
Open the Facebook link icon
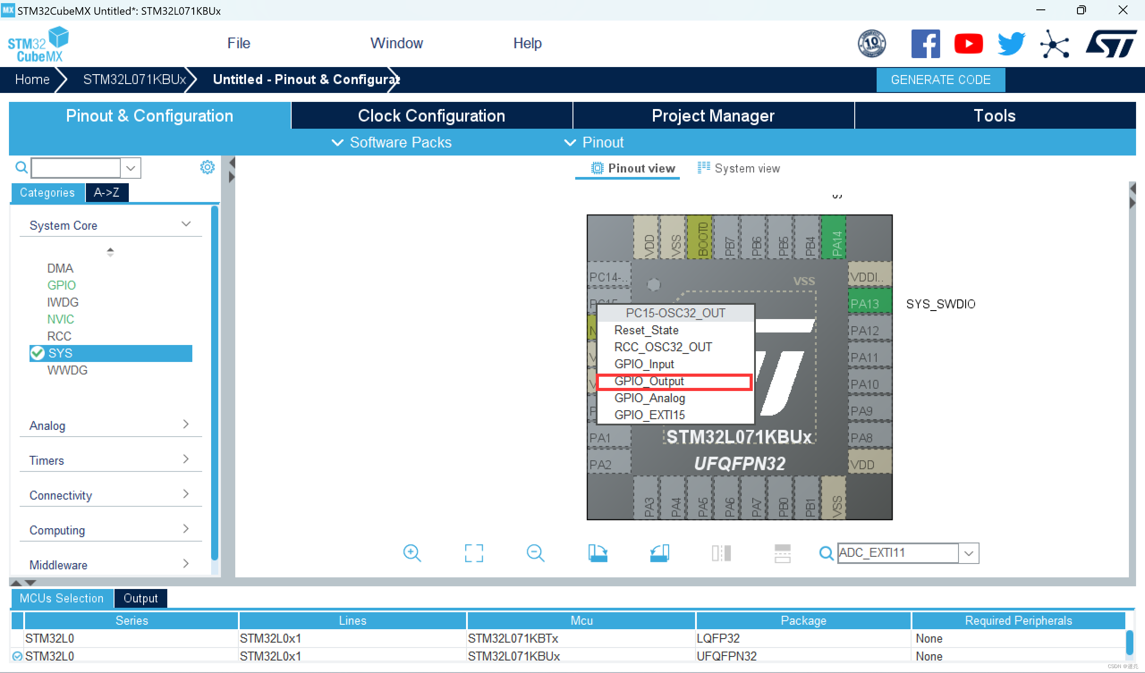925,44
